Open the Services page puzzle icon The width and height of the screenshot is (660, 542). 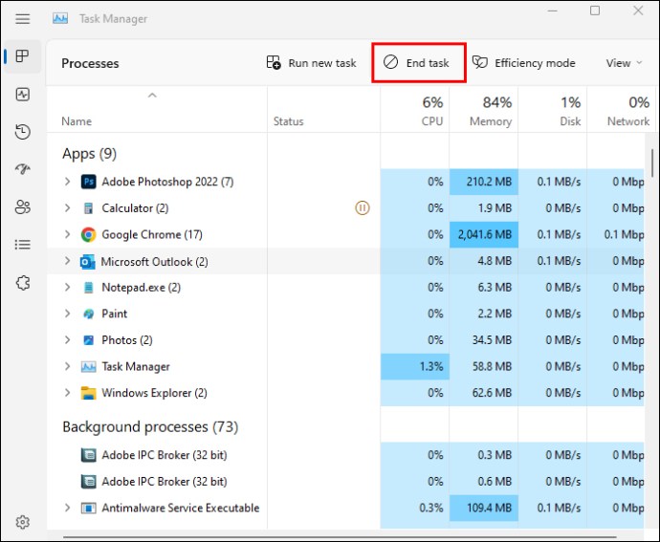point(23,283)
